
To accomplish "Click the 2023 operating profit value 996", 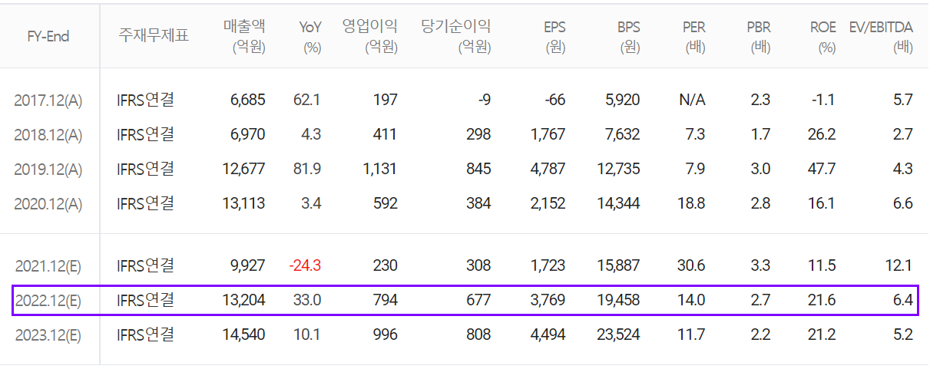I will [385, 335].
